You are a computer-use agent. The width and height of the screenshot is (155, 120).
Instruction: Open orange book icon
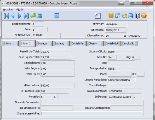tap(111, 16)
